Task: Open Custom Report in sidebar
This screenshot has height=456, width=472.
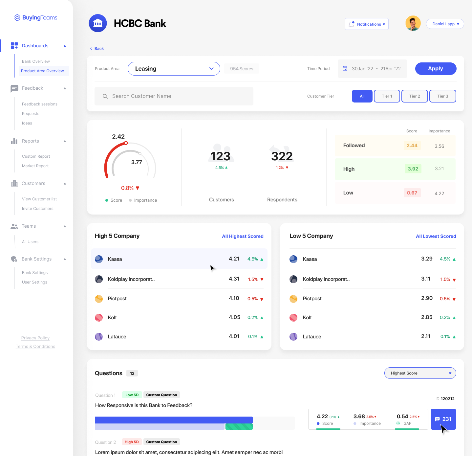Action: [36, 156]
